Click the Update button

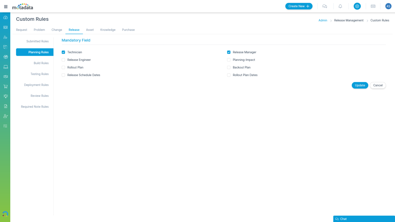tap(360, 85)
